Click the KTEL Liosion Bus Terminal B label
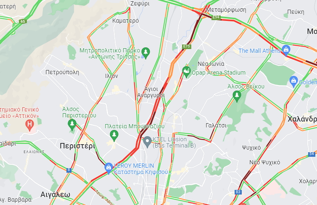 [x=174, y=142]
